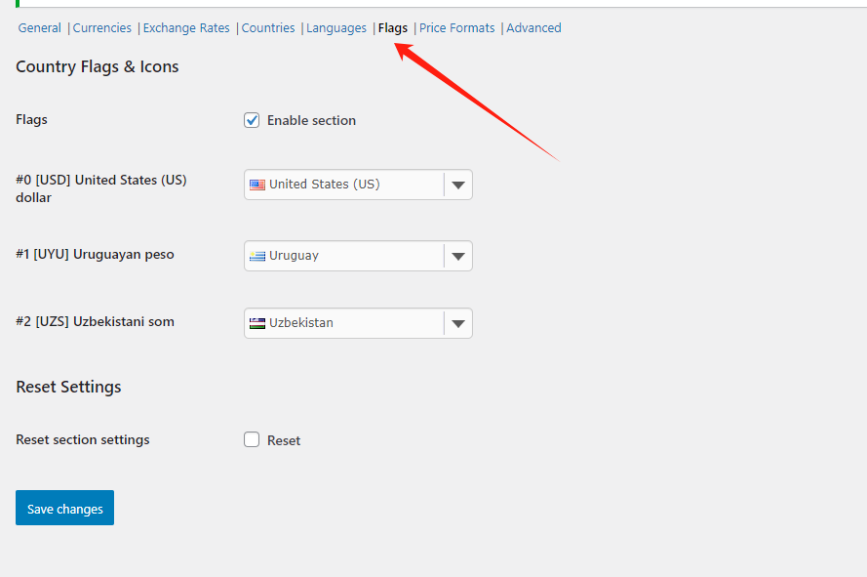Click the 'Country Flags & Icons' heading
This screenshot has width=867, height=577.
coord(98,66)
